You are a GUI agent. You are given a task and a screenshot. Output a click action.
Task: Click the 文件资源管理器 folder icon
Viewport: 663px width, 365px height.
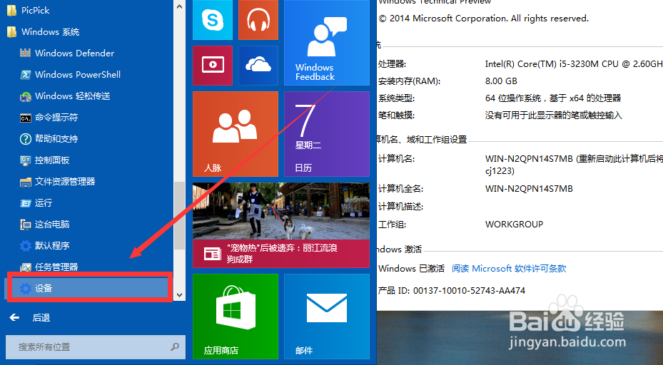(x=26, y=182)
